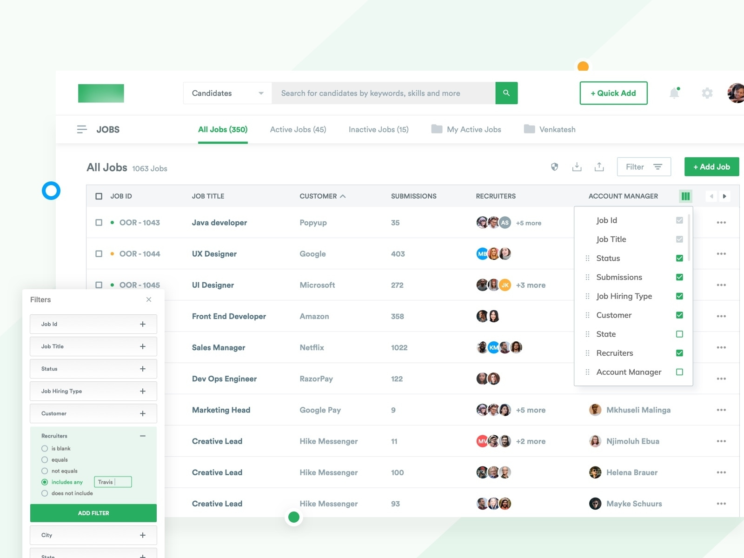Enable the Account Manager column checkbox
The width and height of the screenshot is (744, 558).
pyautogui.click(x=679, y=372)
